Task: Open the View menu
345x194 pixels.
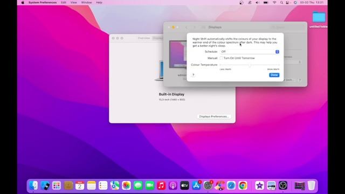Action: pos(74,2)
